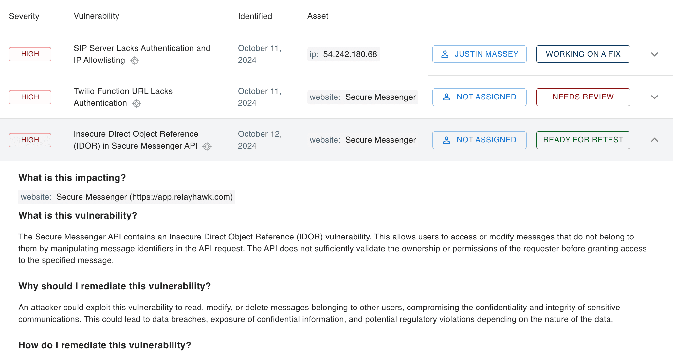Assign the IDOR vulnerability to someone
673x352 pixels.
click(479, 140)
